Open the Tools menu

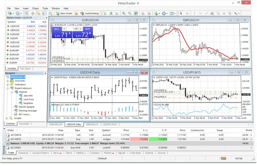point(45,8)
